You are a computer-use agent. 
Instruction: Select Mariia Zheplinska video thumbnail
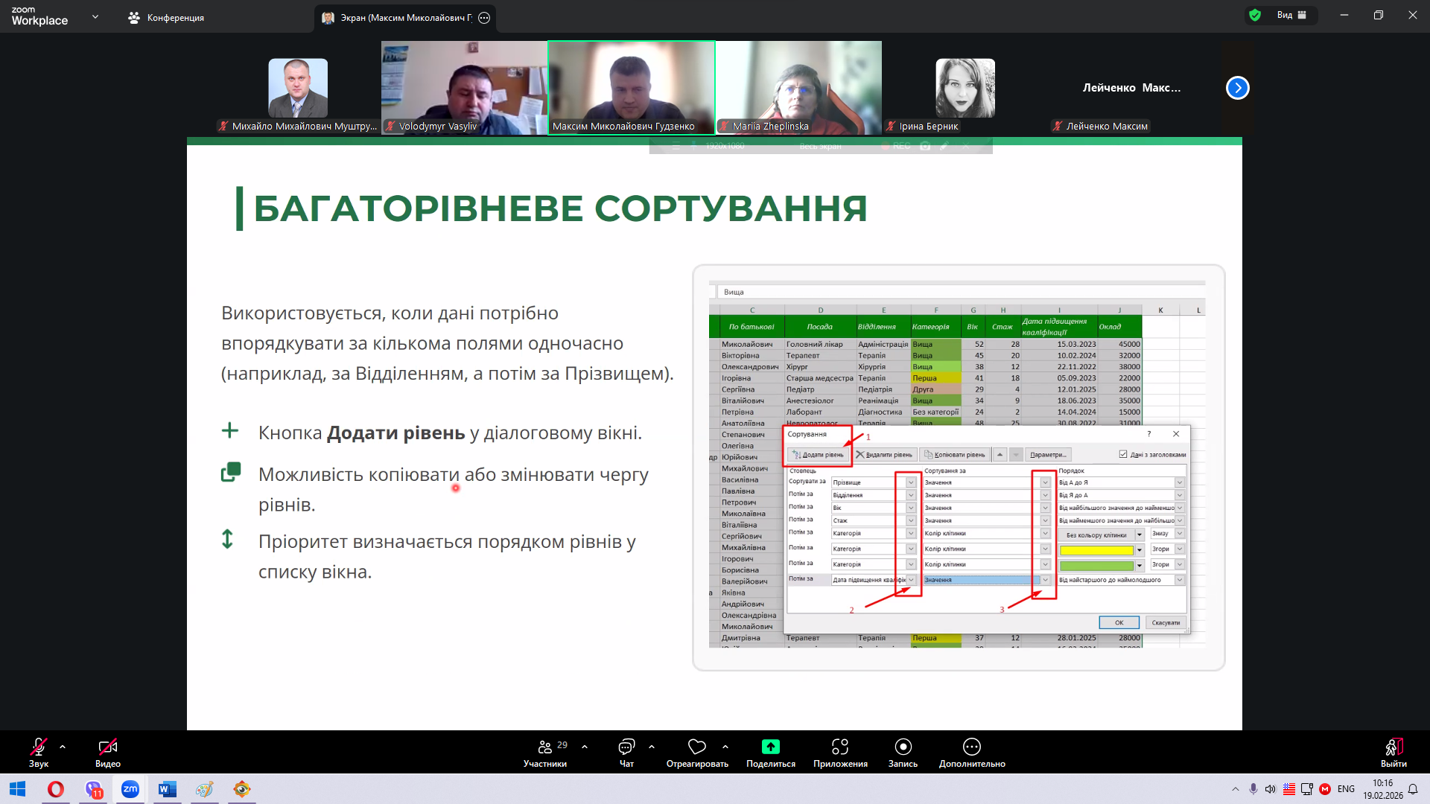click(798, 87)
